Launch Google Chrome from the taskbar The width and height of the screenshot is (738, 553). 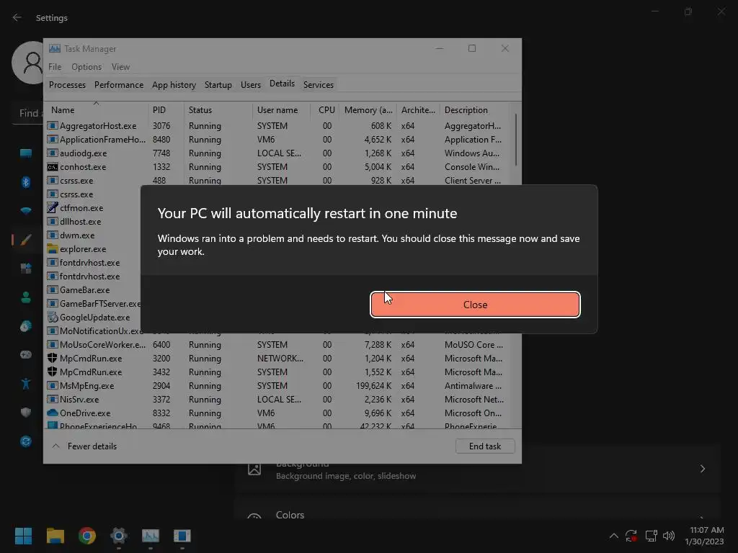click(x=87, y=536)
